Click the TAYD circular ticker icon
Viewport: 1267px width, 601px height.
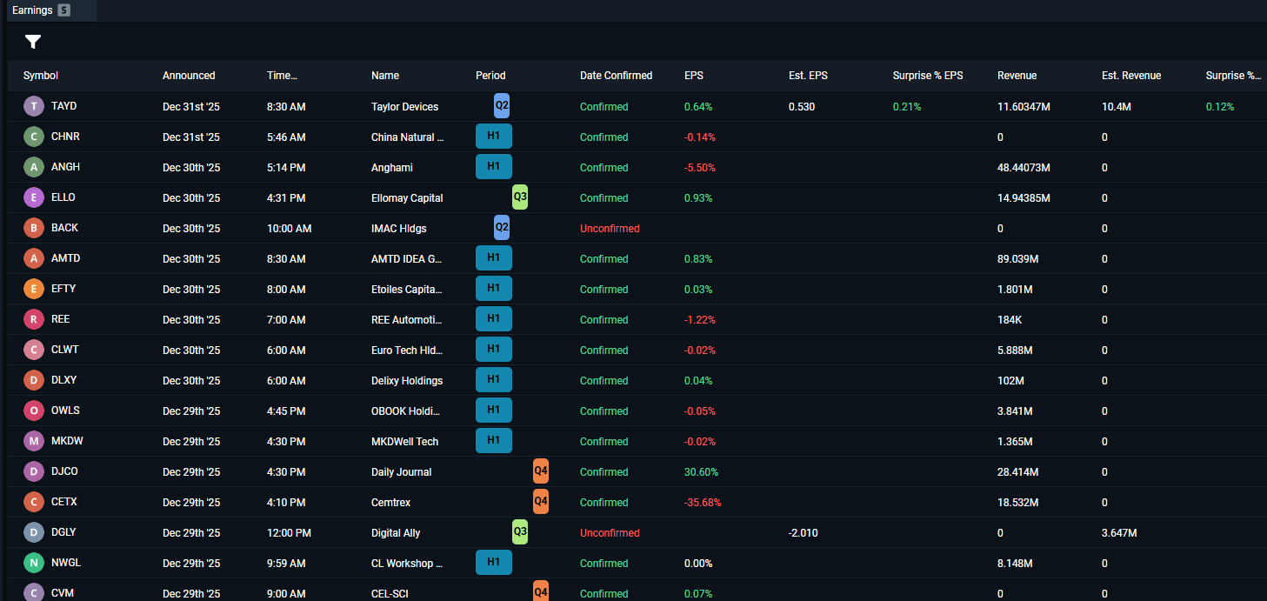[33, 105]
